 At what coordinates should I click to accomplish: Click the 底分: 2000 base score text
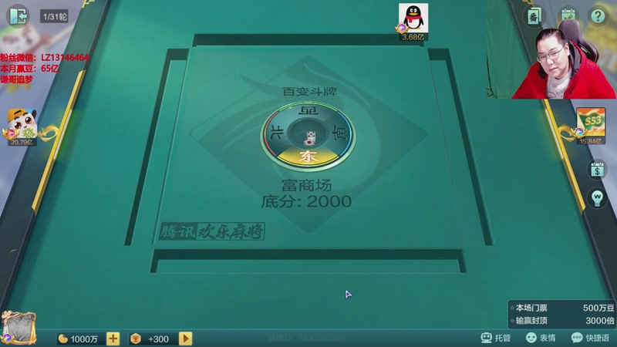coord(306,201)
